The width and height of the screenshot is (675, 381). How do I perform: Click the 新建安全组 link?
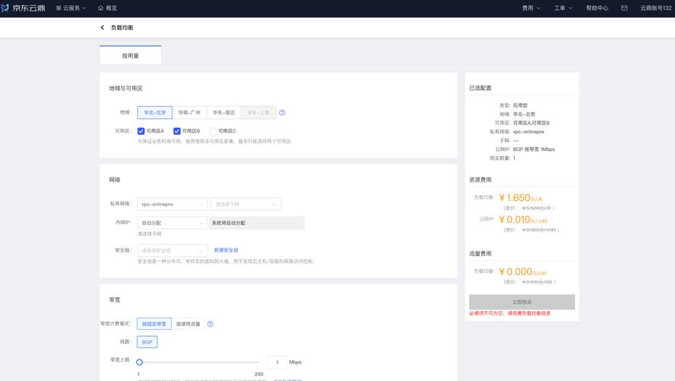[x=226, y=250]
